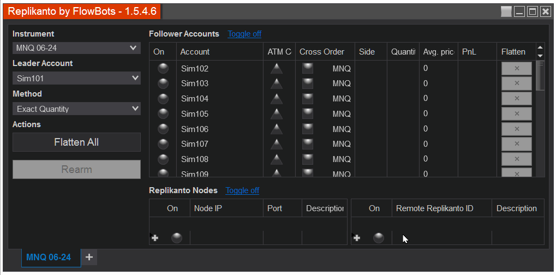The height and width of the screenshot is (275, 556).
Task: Toggle the new Node IP row On indicator
Action: click(177, 238)
